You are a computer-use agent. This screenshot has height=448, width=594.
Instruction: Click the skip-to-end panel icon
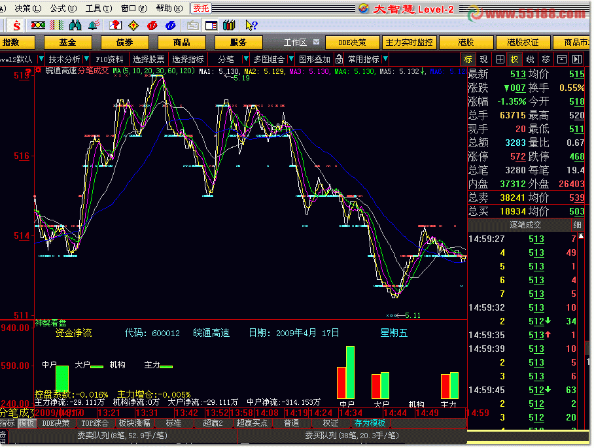(577, 60)
